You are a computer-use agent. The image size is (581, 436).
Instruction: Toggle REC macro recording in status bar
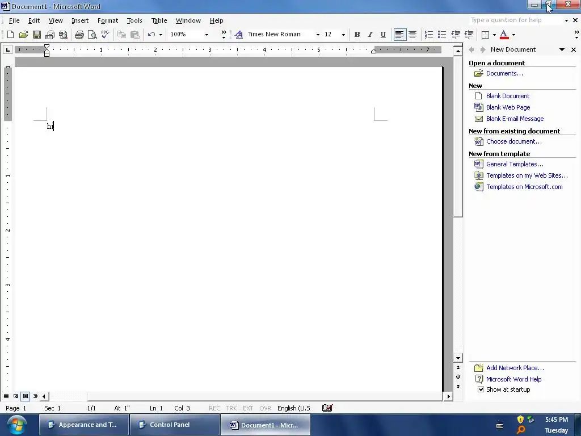pos(214,408)
